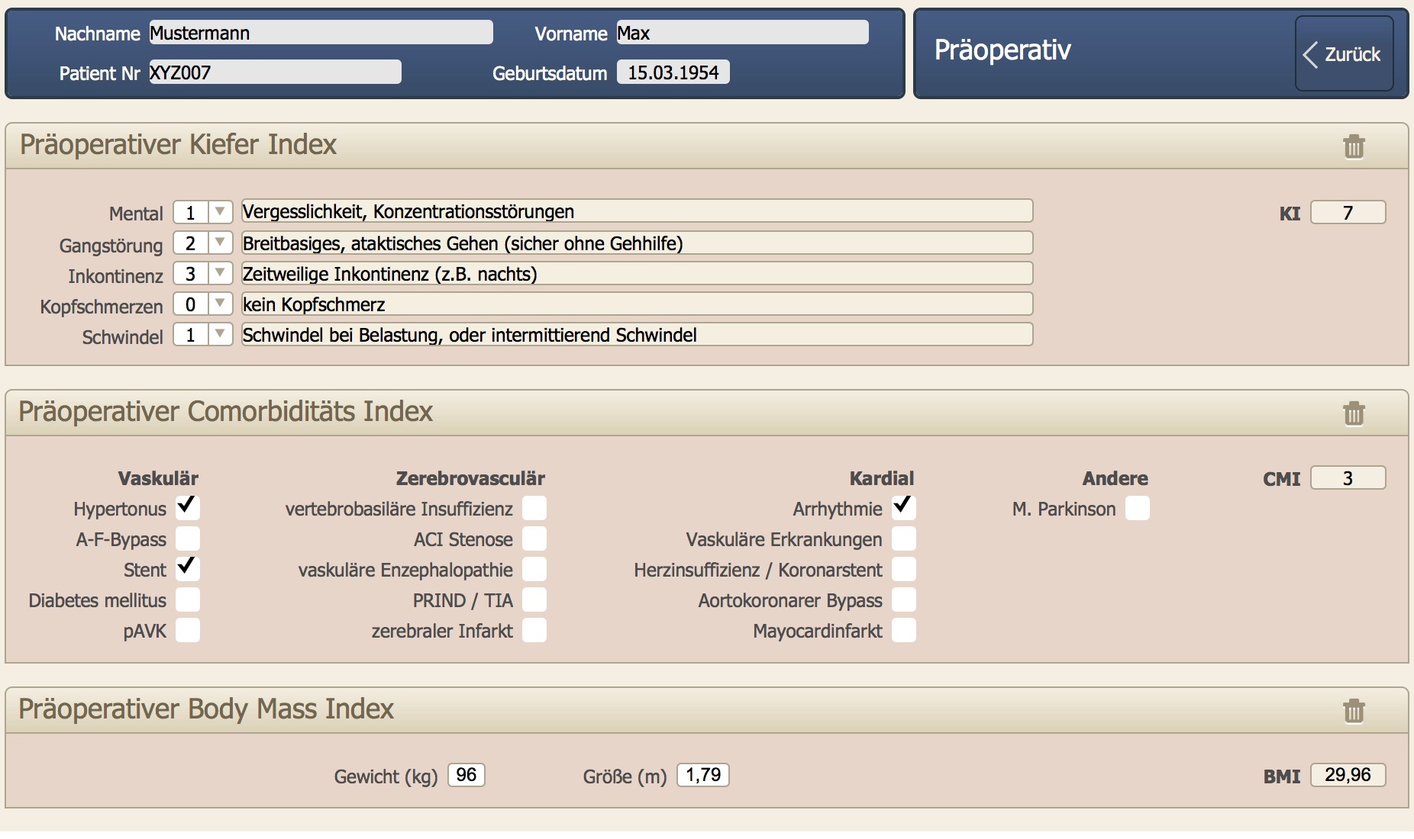Click trash icon of Präoperativer Body Mass Index
This screenshot has height=839, width=1414.
click(1354, 711)
